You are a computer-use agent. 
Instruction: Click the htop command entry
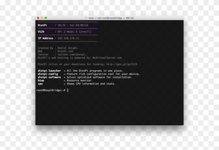tap(41, 80)
